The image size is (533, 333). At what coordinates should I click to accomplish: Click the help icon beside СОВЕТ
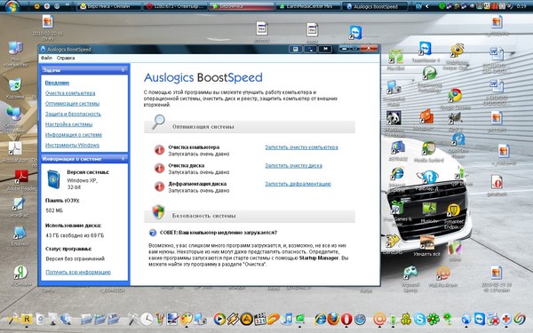point(153,233)
